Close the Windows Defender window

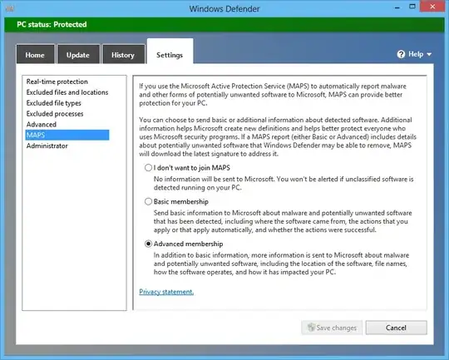(432, 7)
